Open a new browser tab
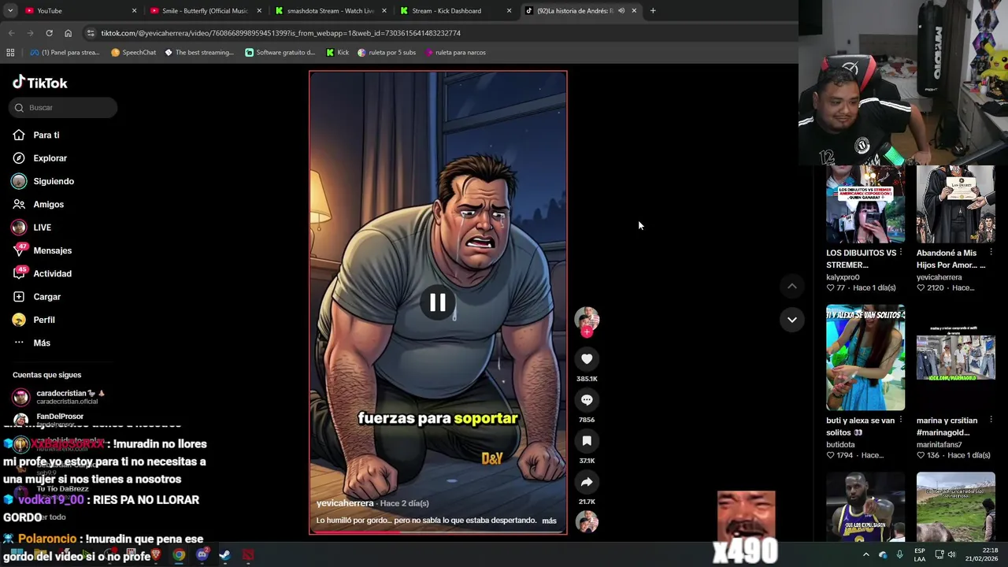This screenshot has width=1008, height=567. pos(653,11)
